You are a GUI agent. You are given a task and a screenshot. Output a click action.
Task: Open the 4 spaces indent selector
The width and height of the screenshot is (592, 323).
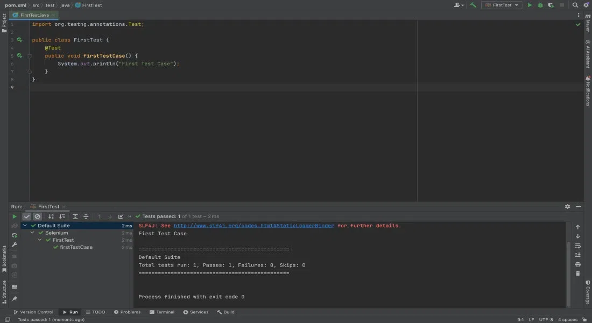[567, 320]
